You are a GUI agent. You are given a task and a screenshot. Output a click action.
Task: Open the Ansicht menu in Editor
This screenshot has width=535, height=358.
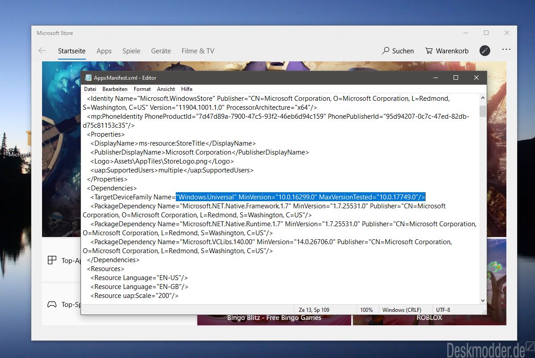coord(166,89)
